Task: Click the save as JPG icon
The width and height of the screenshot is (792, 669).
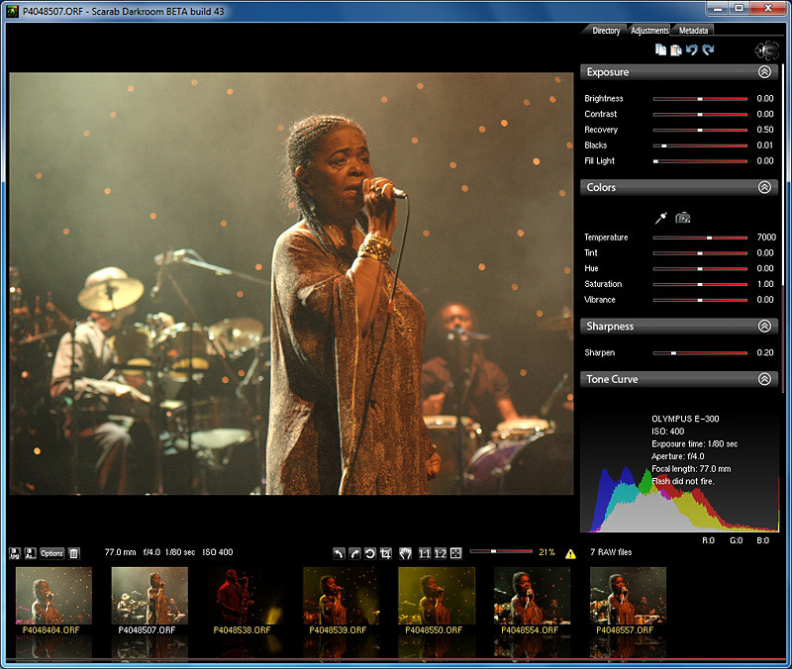Action: (15, 553)
